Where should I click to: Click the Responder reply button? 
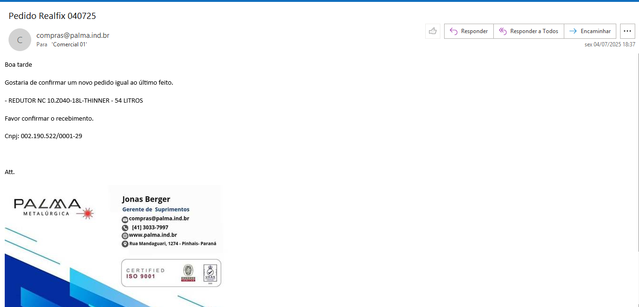[x=469, y=31]
